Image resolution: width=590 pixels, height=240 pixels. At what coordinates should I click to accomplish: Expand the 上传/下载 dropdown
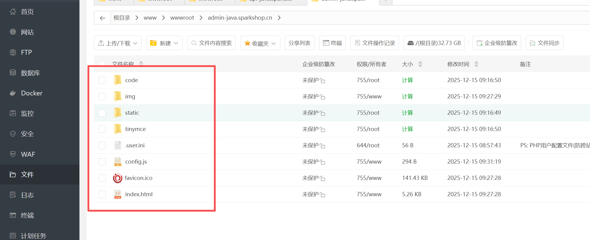(118, 43)
